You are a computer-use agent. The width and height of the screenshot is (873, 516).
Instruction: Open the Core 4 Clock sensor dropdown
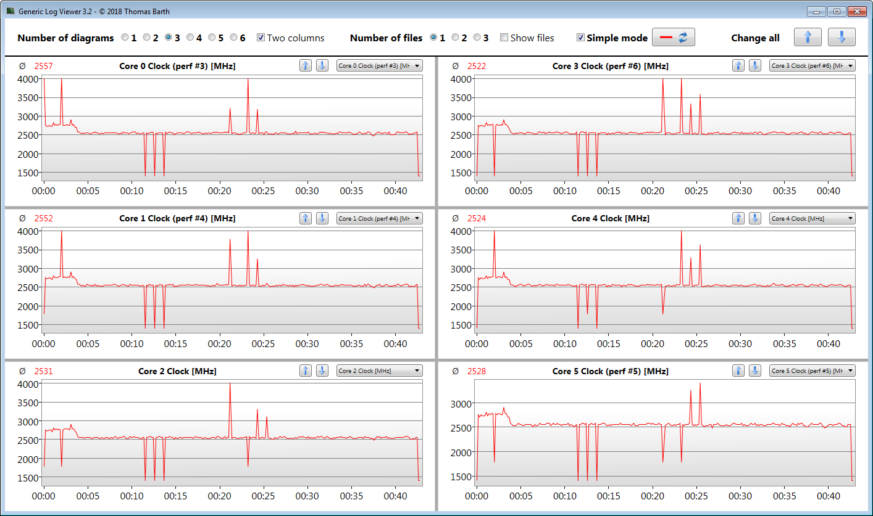tap(812, 218)
